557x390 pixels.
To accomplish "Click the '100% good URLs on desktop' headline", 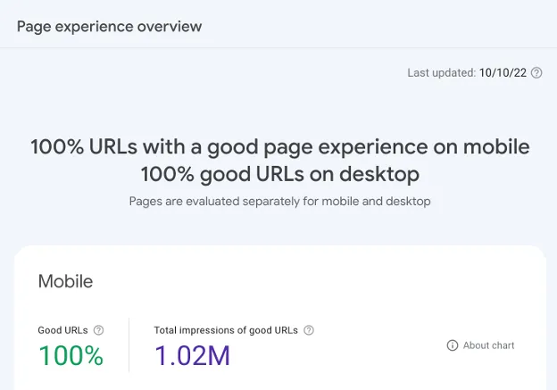I will click(280, 174).
